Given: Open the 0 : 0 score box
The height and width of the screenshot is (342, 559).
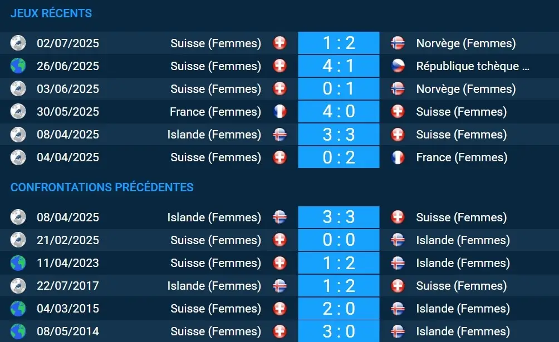Looking at the screenshot, I should tap(339, 240).
